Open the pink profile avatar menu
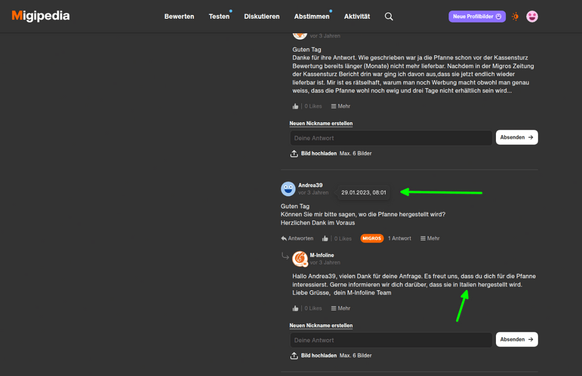This screenshot has height=376, width=582. point(532,17)
